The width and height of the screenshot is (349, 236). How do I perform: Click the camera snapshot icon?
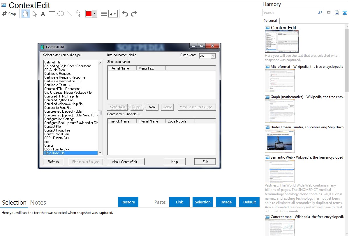point(329,13)
